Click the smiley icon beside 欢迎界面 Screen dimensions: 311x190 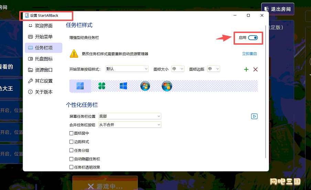30,25
